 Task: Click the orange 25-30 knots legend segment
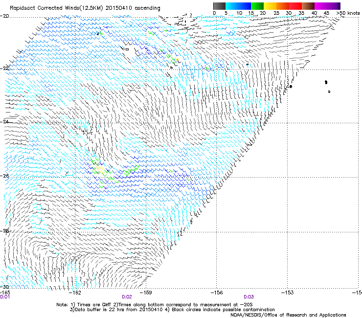[283, 6]
